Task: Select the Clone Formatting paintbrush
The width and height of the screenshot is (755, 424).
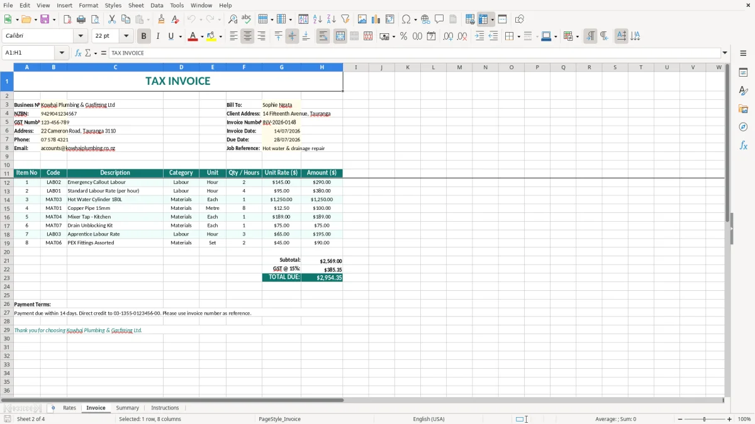Action: (162, 19)
